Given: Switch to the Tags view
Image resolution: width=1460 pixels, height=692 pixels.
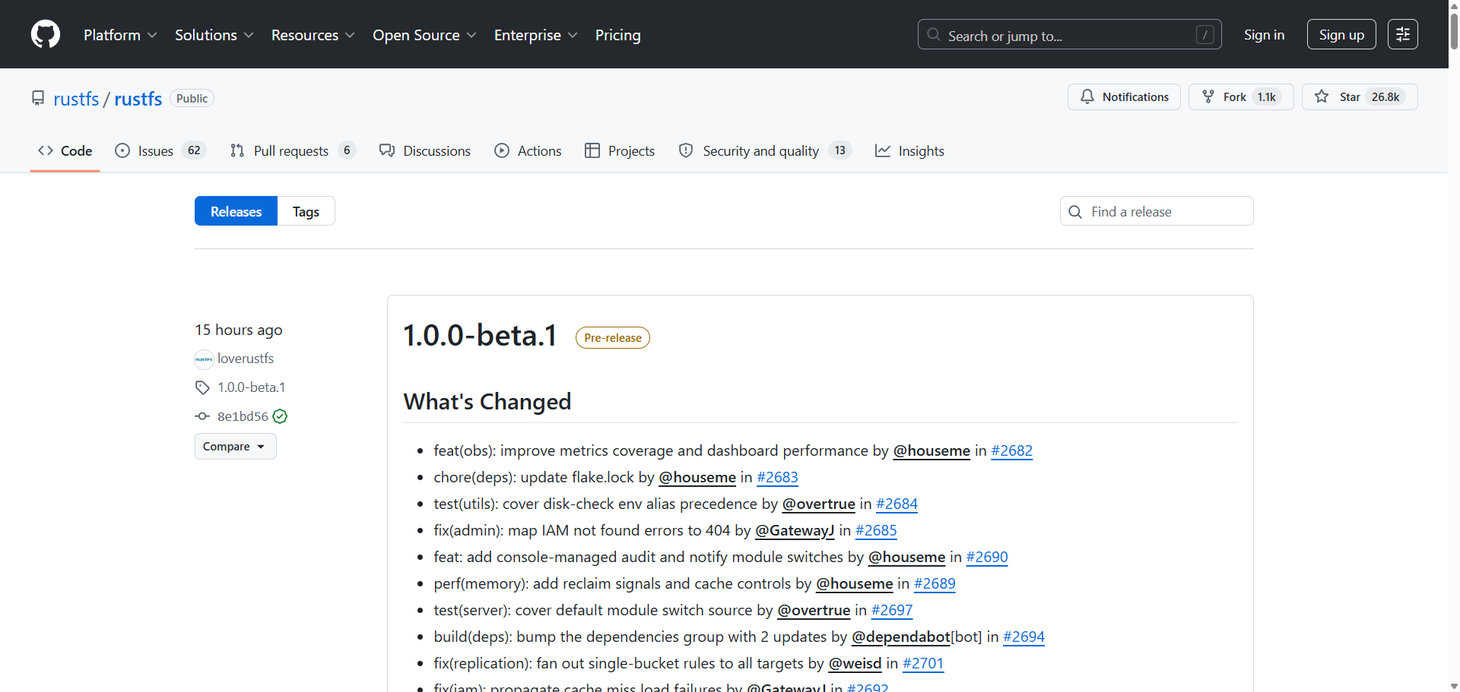Looking at the screenshot, I should [x=306, y=211].
